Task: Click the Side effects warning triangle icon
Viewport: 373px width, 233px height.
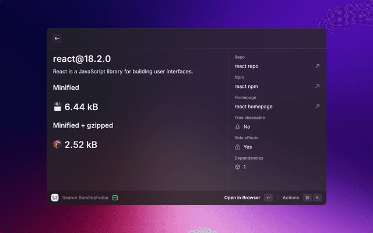Action: (x=238, y=147)
